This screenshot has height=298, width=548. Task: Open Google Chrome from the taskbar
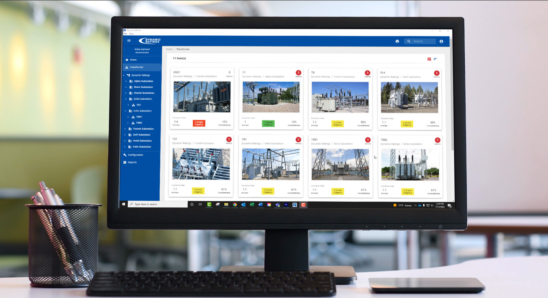[x=234, y=205]
